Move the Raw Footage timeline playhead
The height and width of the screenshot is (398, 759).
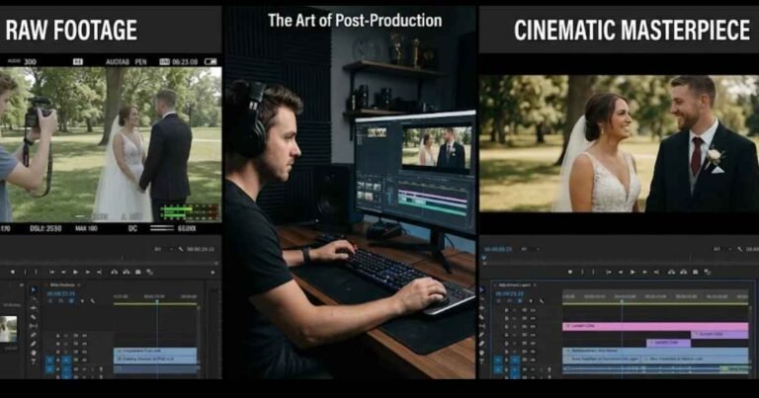[157, 301]
